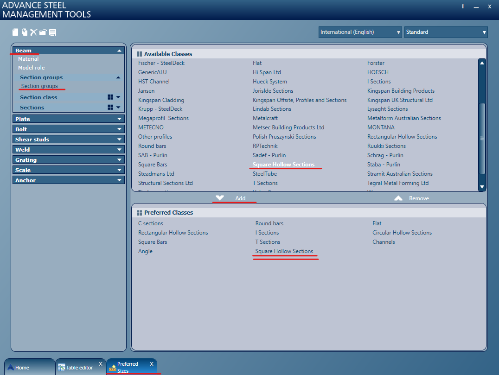499x375 pixels.
Task: Select Circular Hollow Sections in Preferred Classes
Action: pyautogui.click(x=402, y=233)
